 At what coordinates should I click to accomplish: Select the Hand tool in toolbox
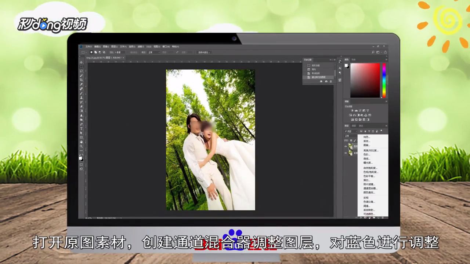pyautogui.click(x=82, y=142)
